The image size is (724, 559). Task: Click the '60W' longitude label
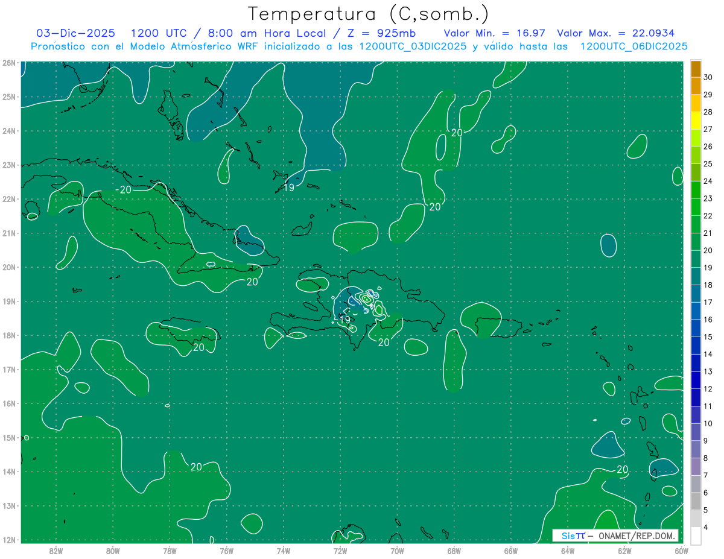click(681, 551)
